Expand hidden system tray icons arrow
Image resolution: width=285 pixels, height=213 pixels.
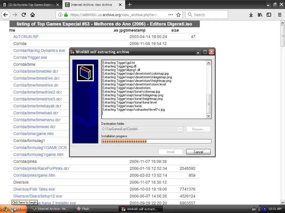[x=259, y=209]
